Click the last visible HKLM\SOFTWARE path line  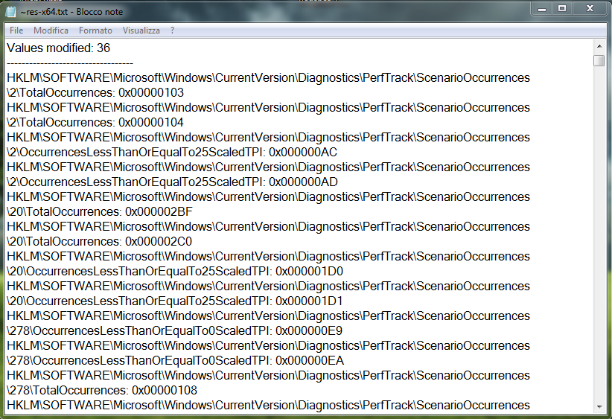(x=269, y=406)
